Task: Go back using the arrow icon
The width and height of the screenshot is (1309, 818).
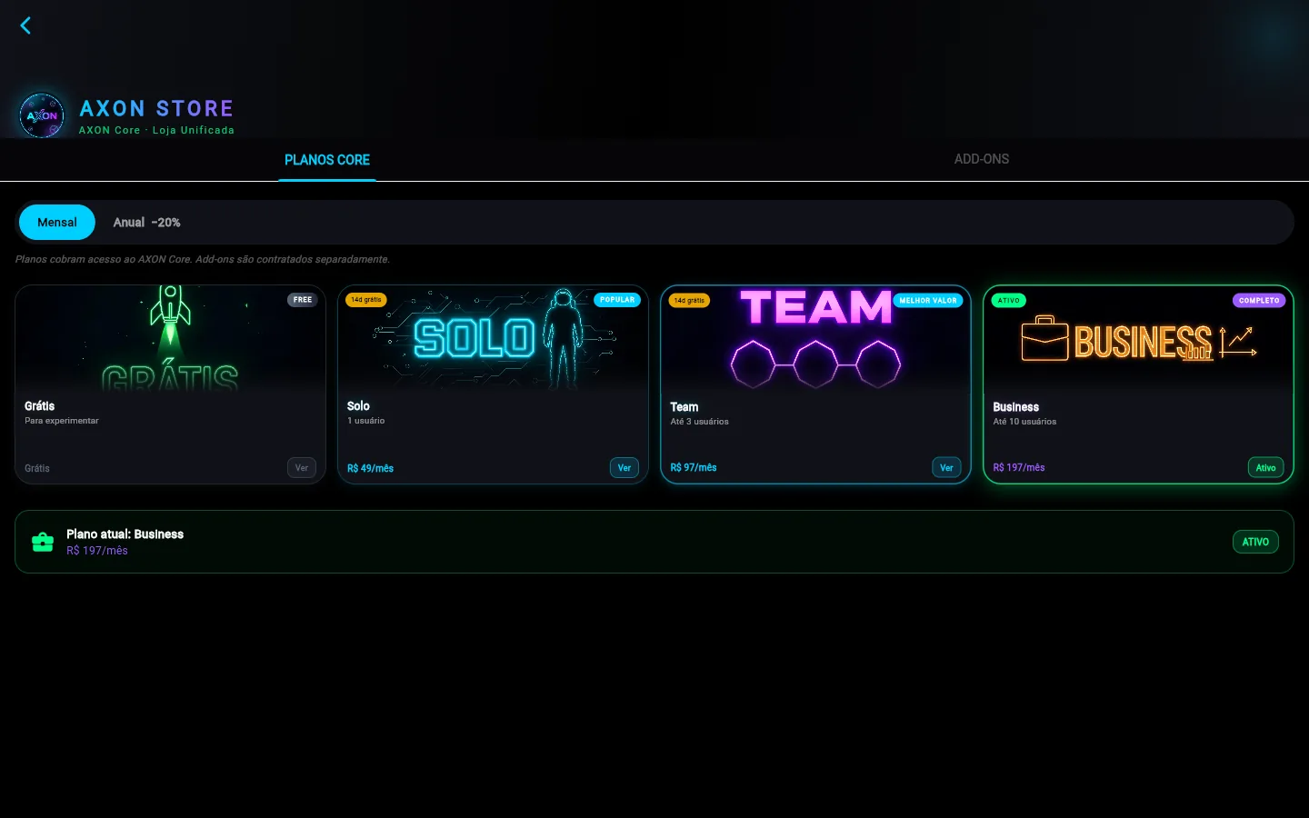Action: tap(25, 25)
